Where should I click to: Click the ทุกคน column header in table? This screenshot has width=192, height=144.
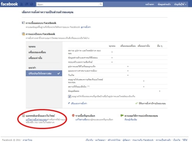[x=112, y=46]
